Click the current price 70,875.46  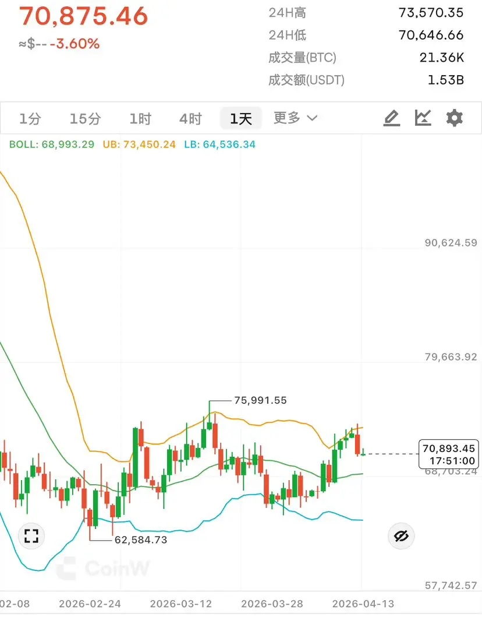click(83, 16)
